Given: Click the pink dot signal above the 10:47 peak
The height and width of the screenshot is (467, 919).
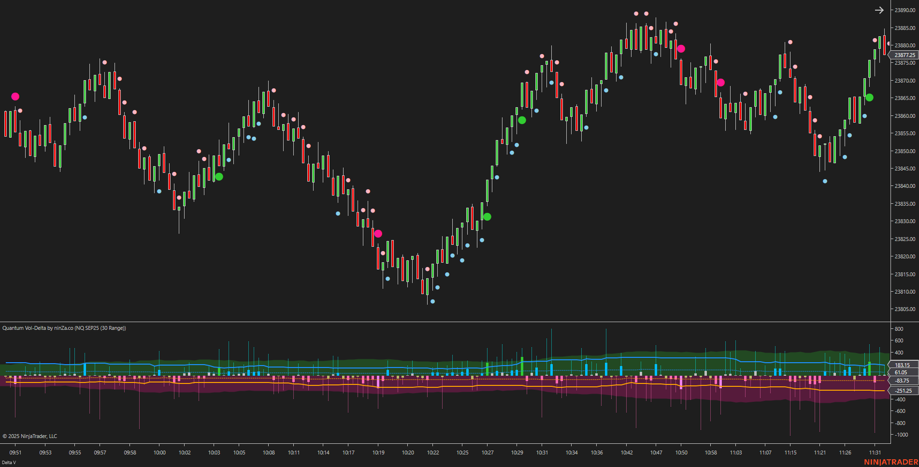Looking at the screenshot, I should point(646,14).
